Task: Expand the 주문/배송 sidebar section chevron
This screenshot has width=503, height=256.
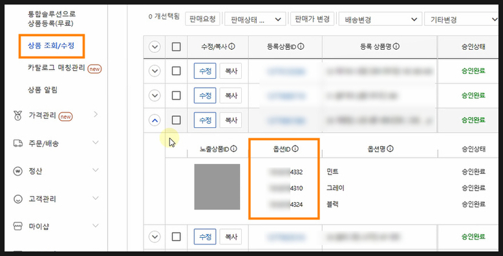Action: pos(96,142)
